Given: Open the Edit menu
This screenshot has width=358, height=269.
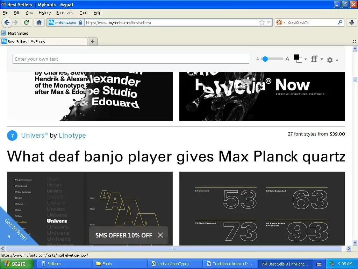Looking at the screenshot, I should [17, 13].
